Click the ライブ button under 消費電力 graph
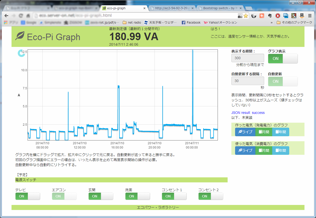This screenshot has width=316, height=218. 245,151
